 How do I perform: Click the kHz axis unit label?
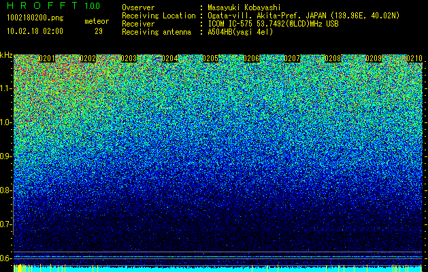click(x=6, y=55)
